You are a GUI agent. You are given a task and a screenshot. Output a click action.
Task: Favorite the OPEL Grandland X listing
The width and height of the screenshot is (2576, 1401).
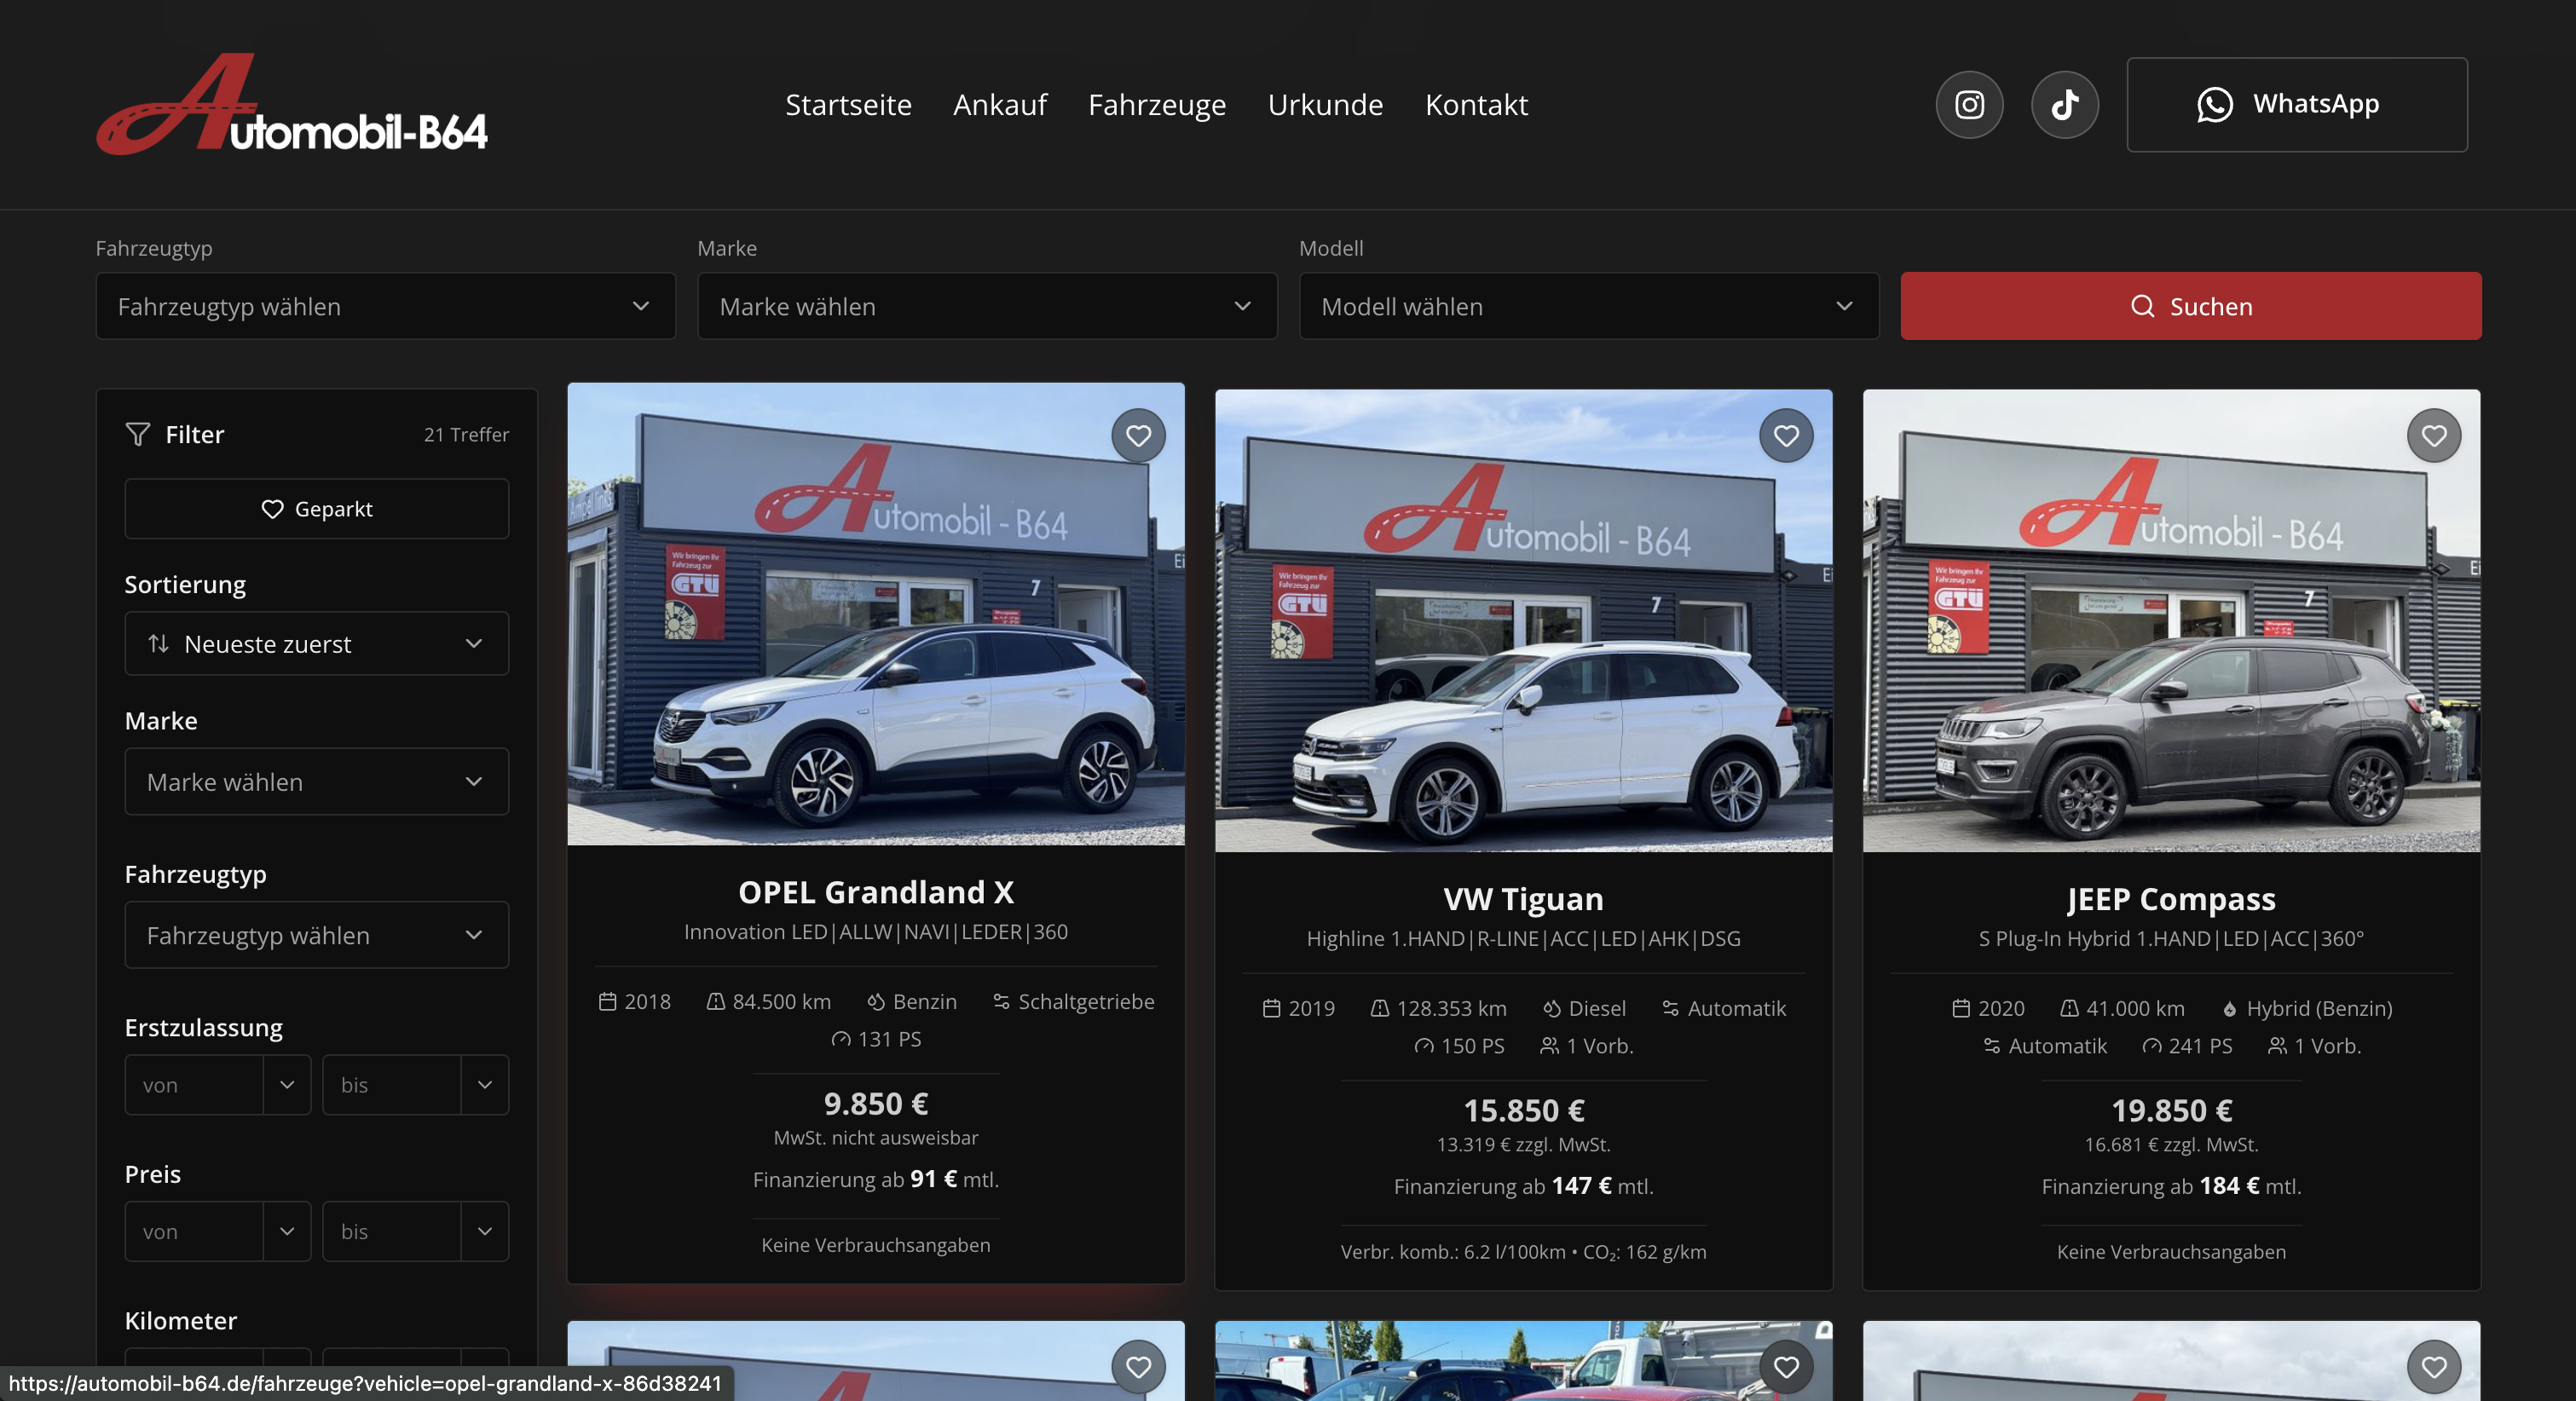click(1138, 436)
